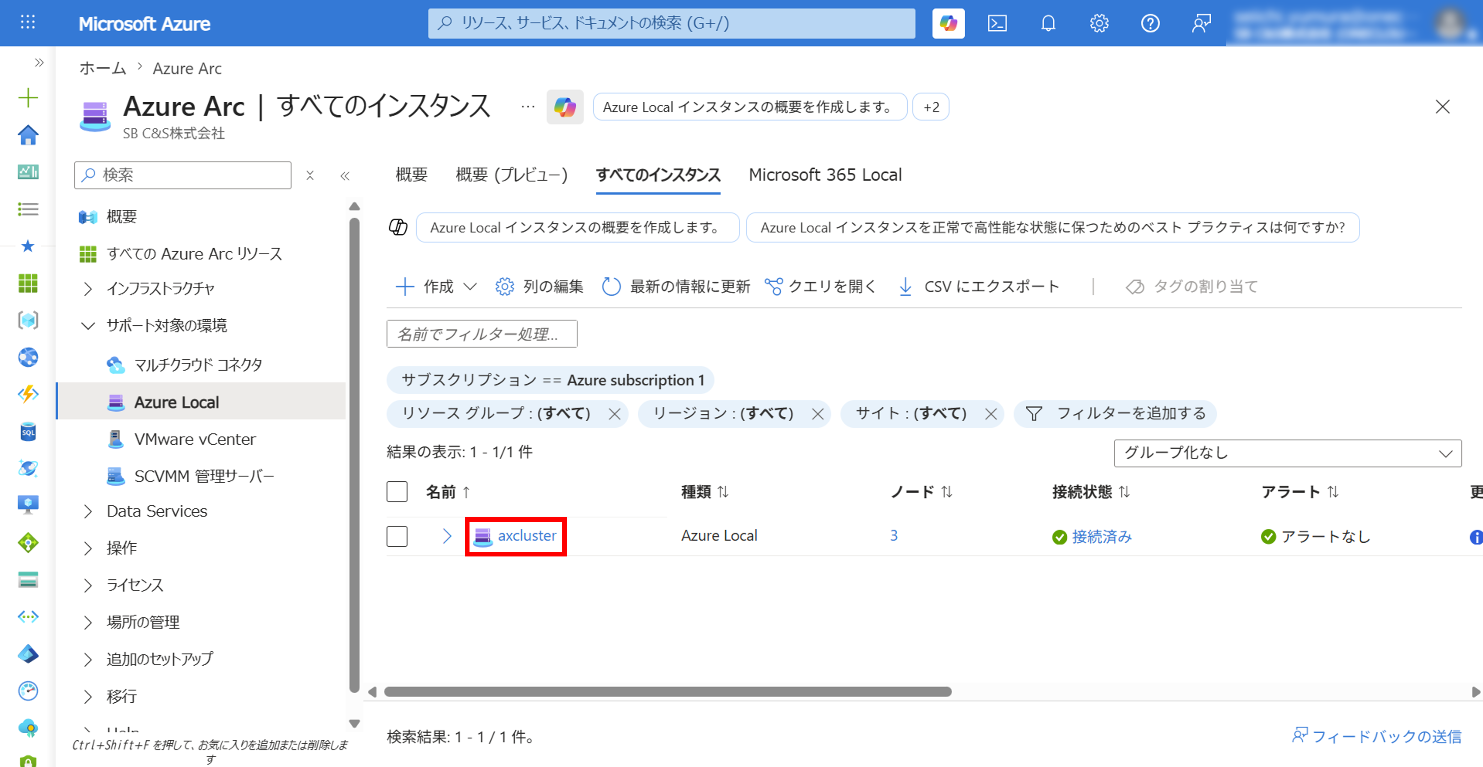The width and height of the screenshot is (1483, 767).
Task: Expand the left portal sidebar
Action: tap(38, 62)
